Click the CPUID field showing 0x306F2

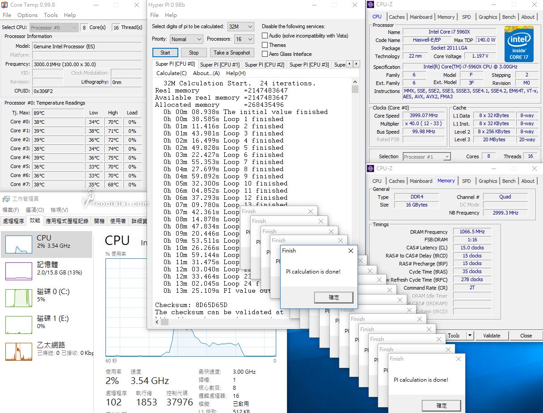[x=87, y=91]
